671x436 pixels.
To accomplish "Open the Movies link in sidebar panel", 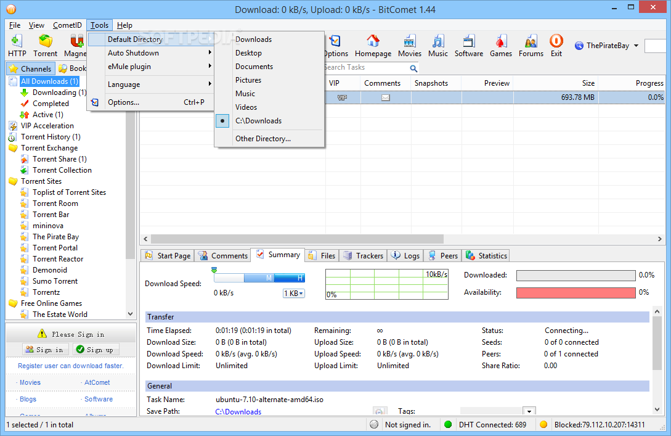I will coord(30,382).
